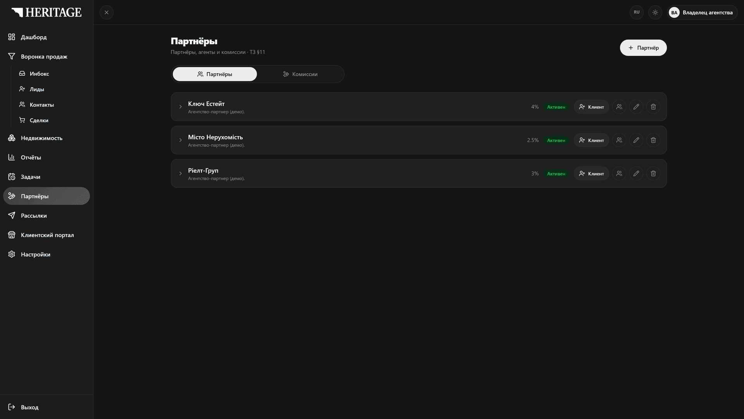
Task: Switch language via RU button
Action: point(637,12)
